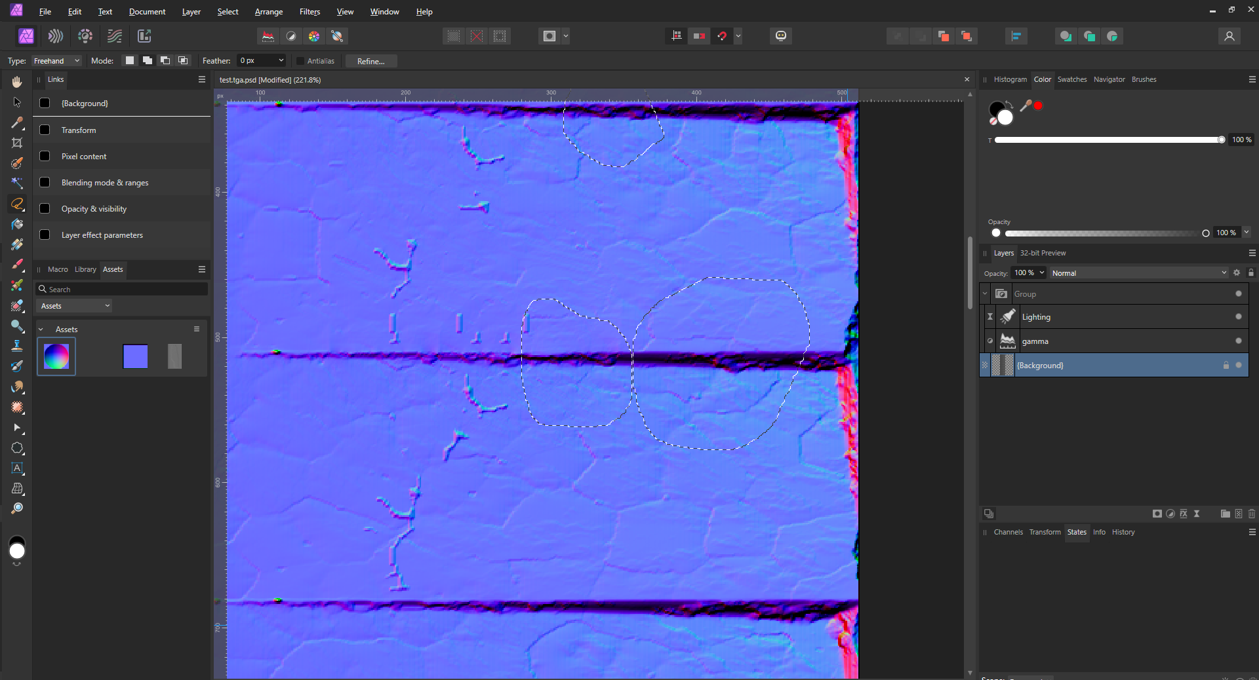Check Blending mode & ranges checkbox
The width and height of the screenshot is (1259, 680).
tap(45, 182)
